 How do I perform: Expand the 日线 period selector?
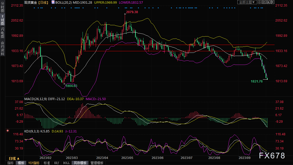tap(14, 158)
